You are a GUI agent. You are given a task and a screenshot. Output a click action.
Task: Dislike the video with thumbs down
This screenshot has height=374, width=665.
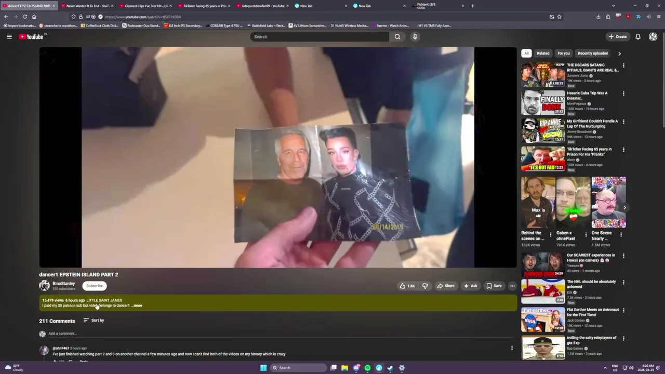point(425,286)
